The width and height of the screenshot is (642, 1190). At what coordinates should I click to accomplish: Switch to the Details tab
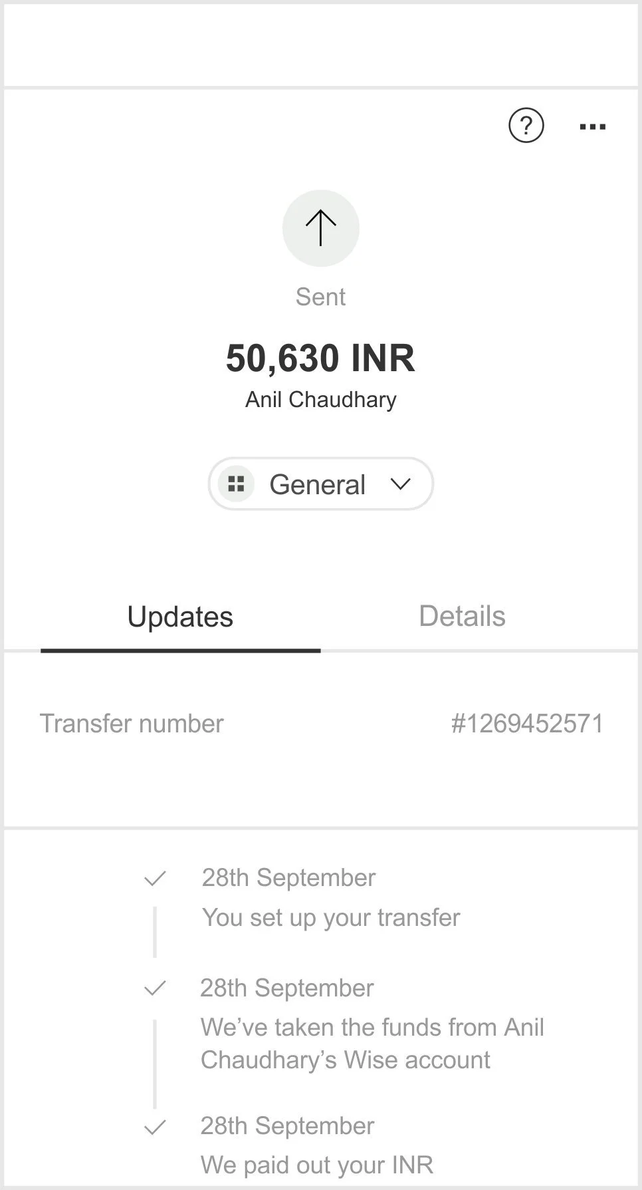coord(462,617)
